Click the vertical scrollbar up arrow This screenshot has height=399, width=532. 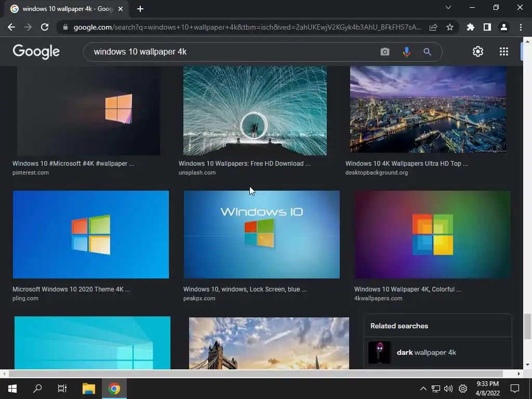coord(527,42)
